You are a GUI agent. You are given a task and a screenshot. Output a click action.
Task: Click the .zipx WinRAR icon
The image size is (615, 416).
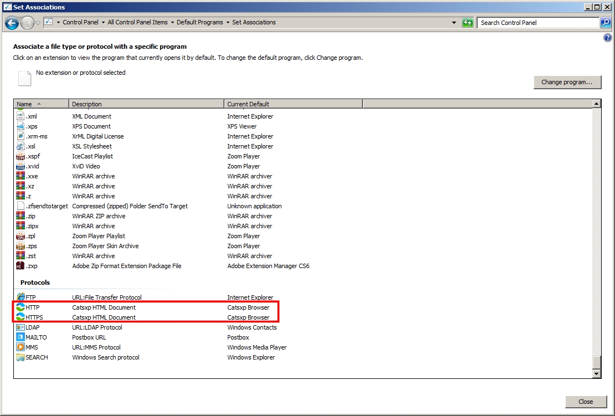pyautogui.click(x=20, y=226)
